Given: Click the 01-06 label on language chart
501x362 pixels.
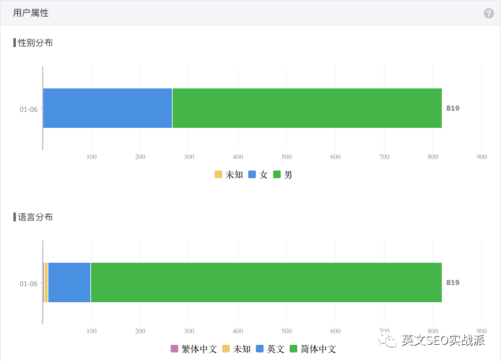Looking at the screenshot, I should 29,284.
